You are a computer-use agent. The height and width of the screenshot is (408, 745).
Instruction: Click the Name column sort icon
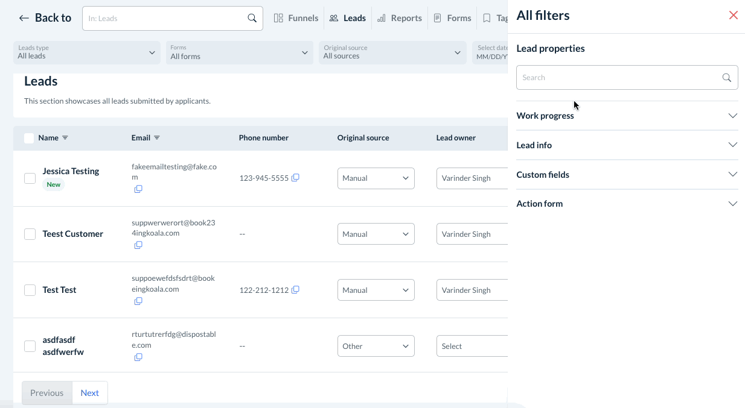pyautogui.click(x=65, y=138)
